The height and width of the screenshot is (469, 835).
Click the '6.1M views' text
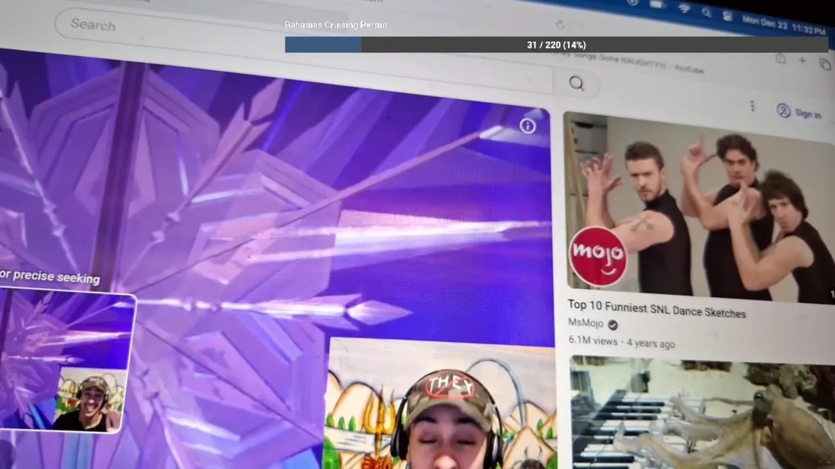click(593, 341)
